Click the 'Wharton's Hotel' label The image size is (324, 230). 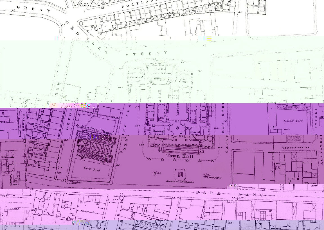point(311,184)
